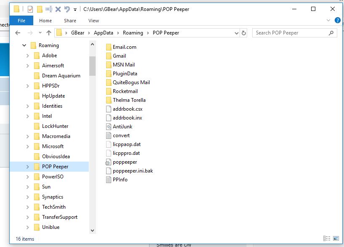Click GBear in the address breadcrumb

coord(77,33)
